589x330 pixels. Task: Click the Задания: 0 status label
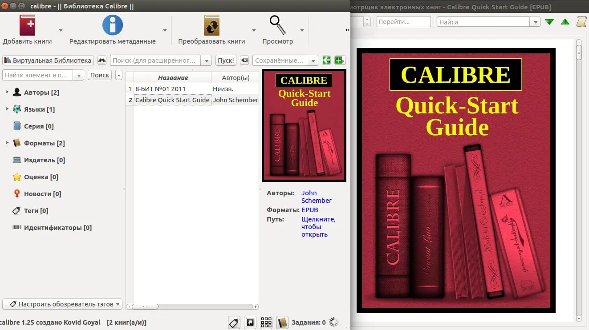(309, 322)
